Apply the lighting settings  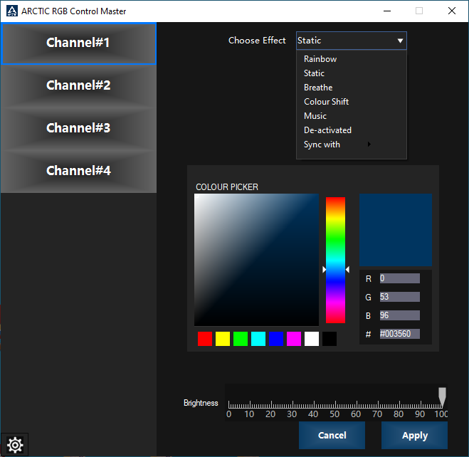point(414,436)
